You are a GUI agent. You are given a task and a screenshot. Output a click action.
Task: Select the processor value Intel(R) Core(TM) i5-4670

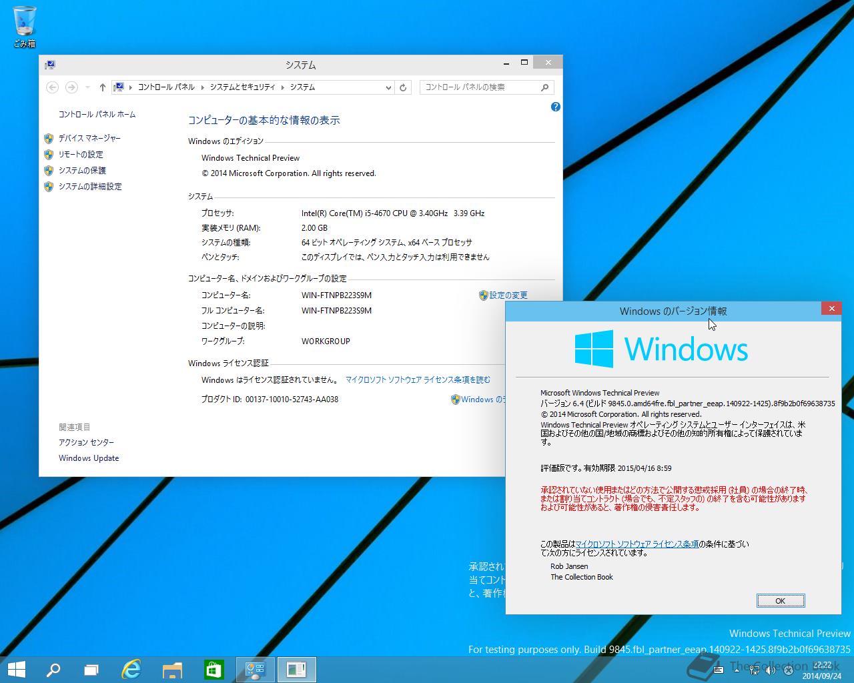tap(393, 213)
